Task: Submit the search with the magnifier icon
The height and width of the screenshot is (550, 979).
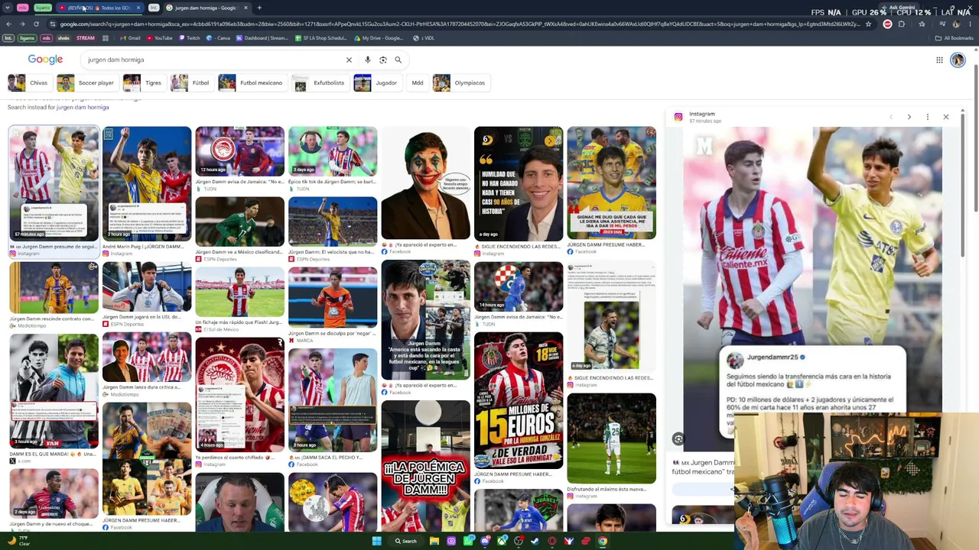Action: pos(398,60)
